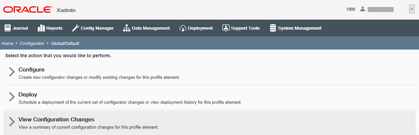Image resolution: width=419 pixels, height=135 pixels.
Task: Click the user profile silhouette icon
Action: 363,9
